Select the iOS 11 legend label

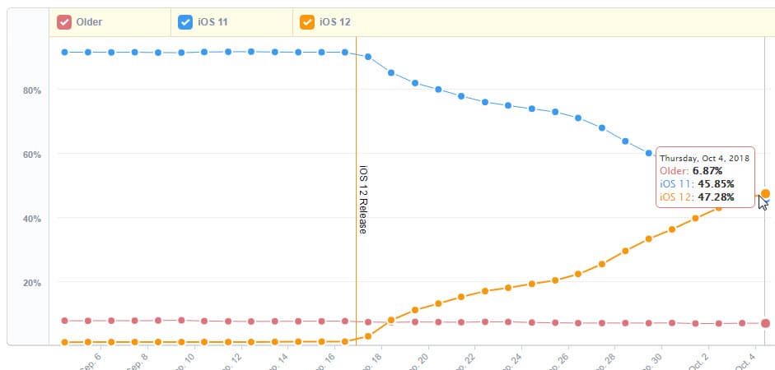tap(212, 22)
